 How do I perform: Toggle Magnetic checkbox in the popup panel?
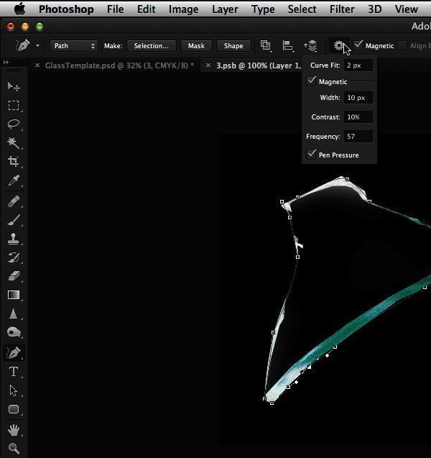click(311, 81)
